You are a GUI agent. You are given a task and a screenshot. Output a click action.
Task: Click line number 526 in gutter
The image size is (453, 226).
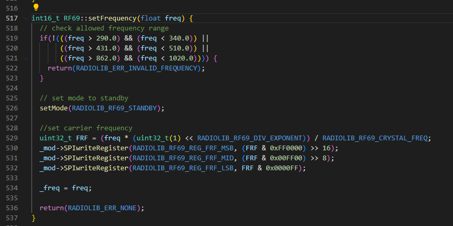coord(12,108)
